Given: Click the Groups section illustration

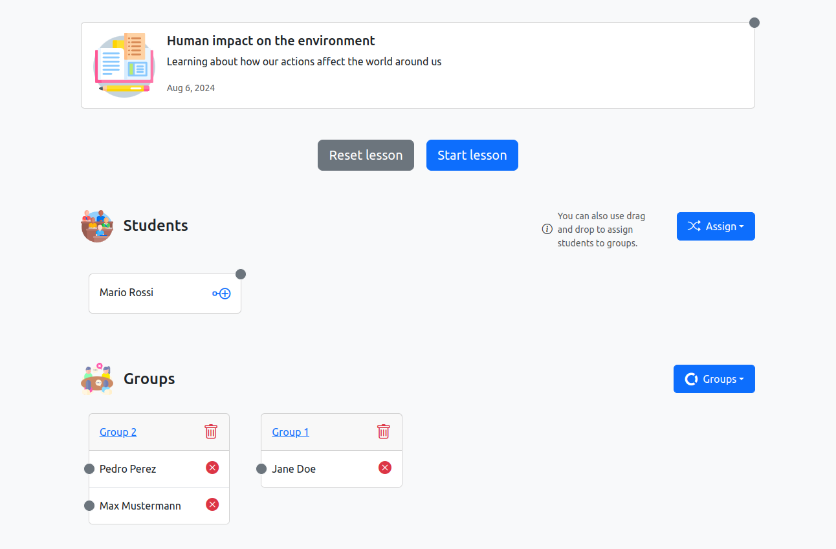Looking at the screenshot, I should point(97,379).
